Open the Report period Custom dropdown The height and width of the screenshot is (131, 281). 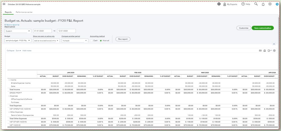(17, 31)
